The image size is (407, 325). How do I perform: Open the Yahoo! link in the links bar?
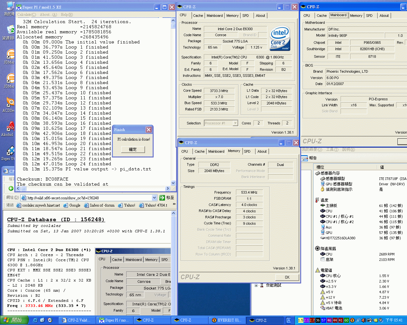tap(127, 205)
